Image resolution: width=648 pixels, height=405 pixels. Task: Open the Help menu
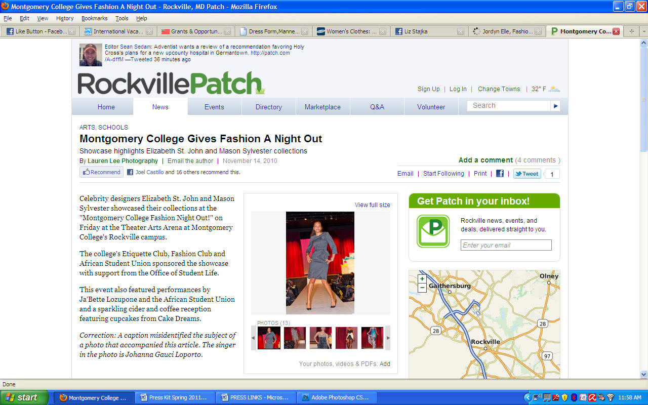[142, 18]
